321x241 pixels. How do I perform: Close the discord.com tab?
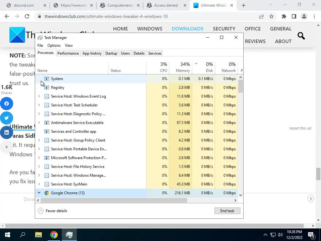[45, 5]
